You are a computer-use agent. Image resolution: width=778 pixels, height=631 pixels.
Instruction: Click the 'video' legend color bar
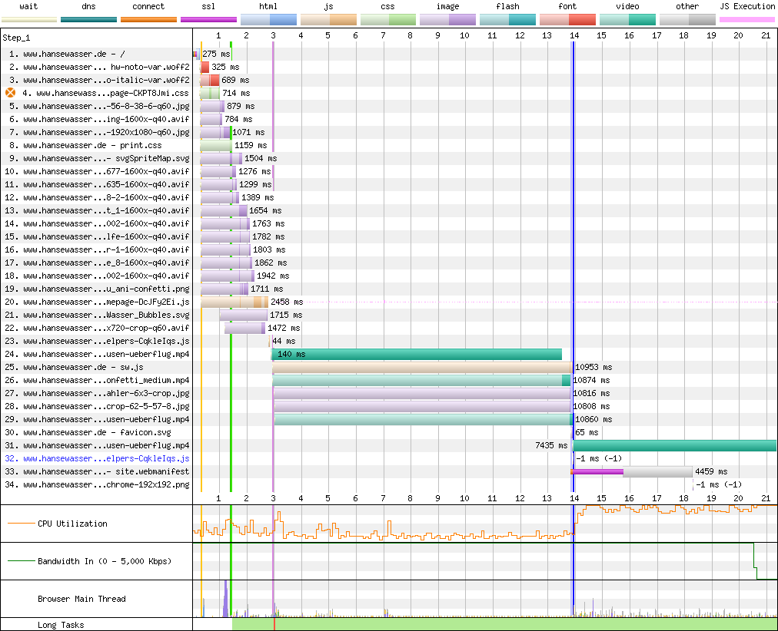(x=627, y=20)
